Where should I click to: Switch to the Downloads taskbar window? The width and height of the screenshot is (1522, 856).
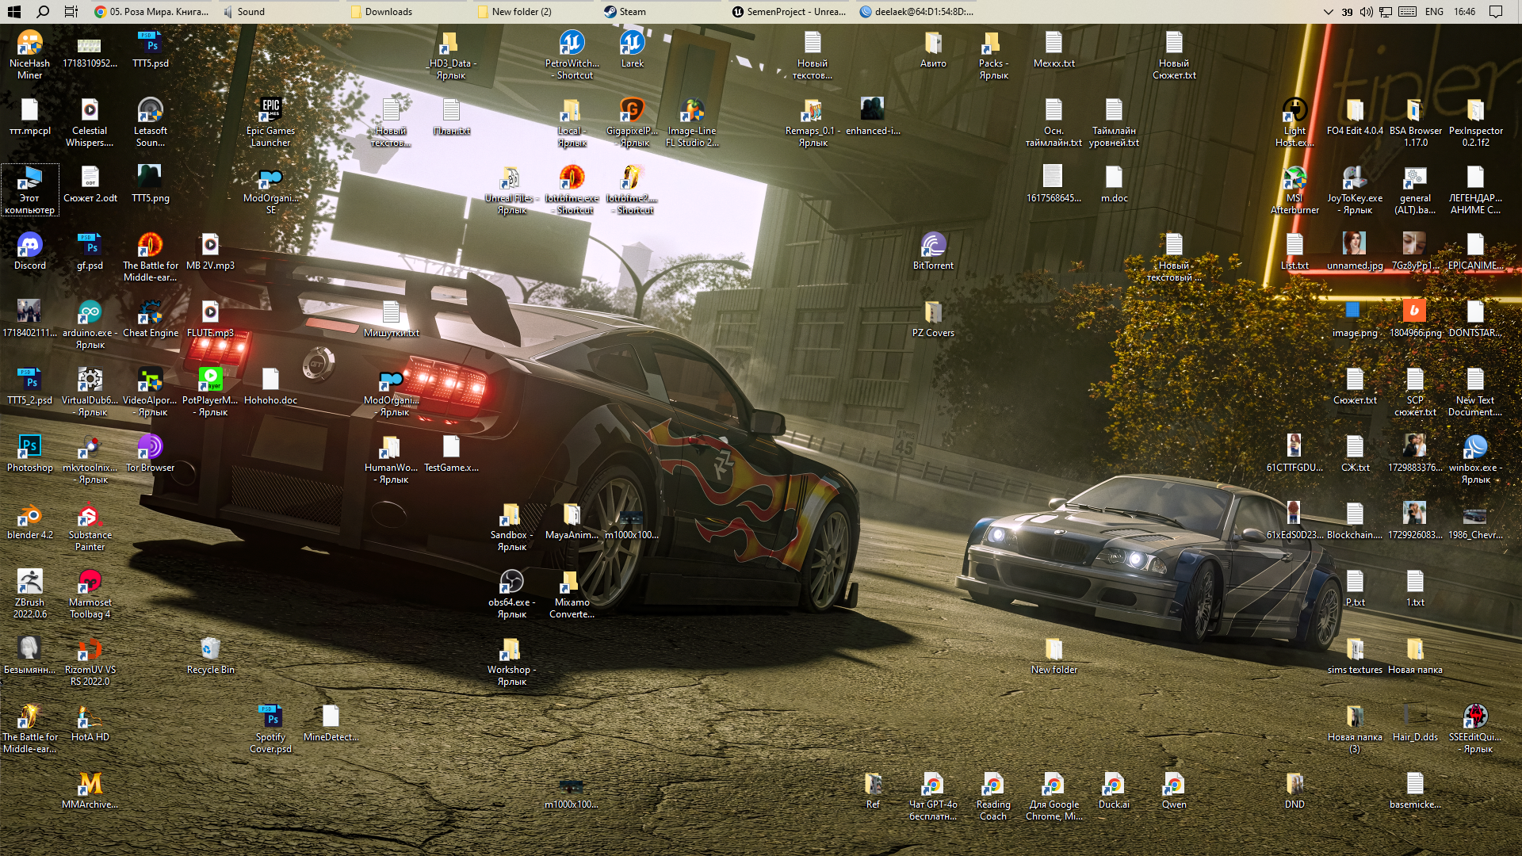coord(388,12)
